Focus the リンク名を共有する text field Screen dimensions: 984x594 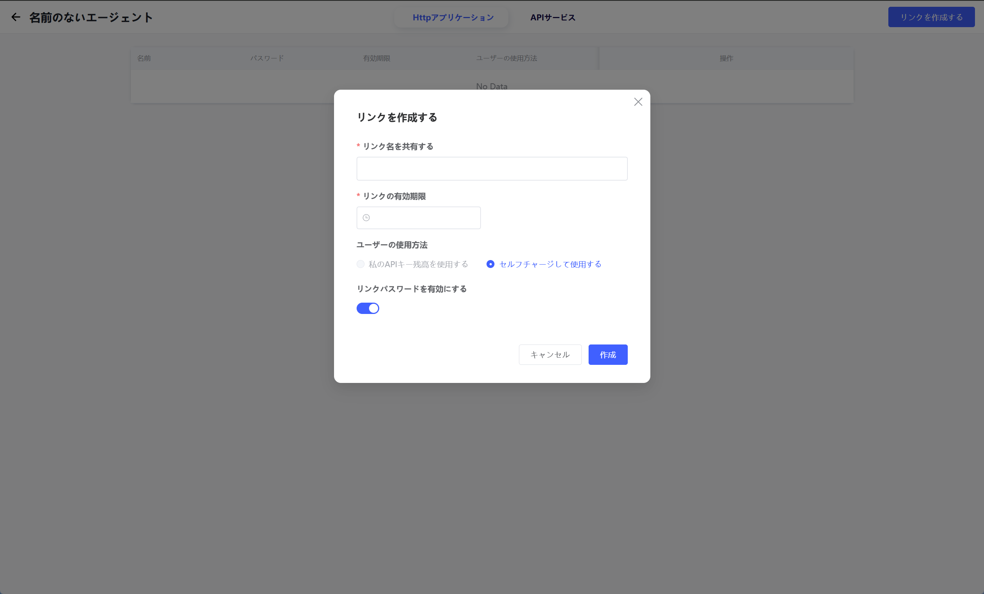491,169
